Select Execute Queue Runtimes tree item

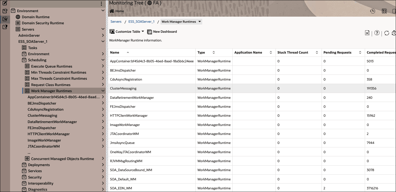coord(52,66)
